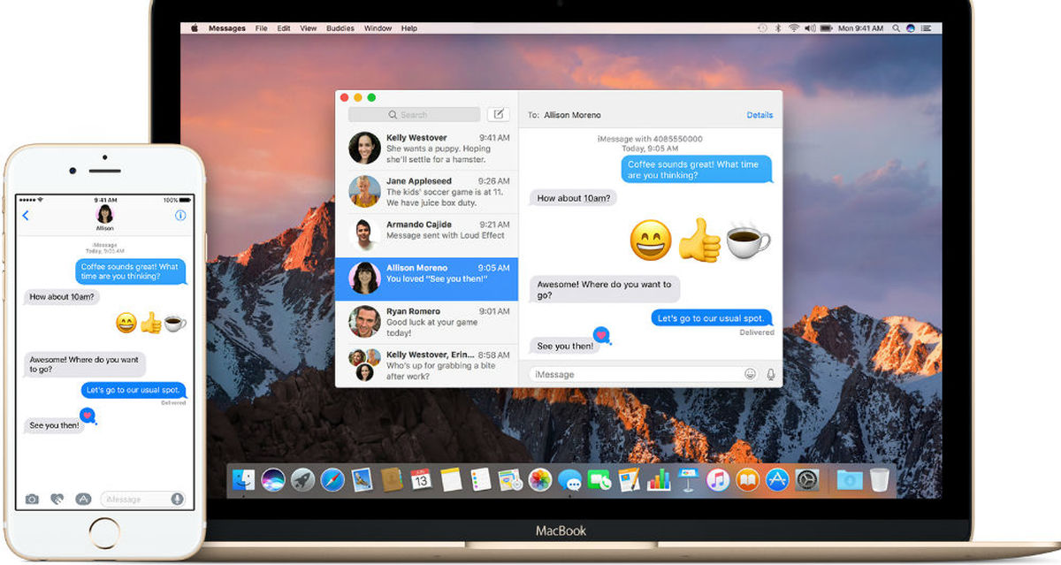This screenshot has width=1061, height=565.
Task: Click the volume icon in the menu bar
Action: (810, 28)
